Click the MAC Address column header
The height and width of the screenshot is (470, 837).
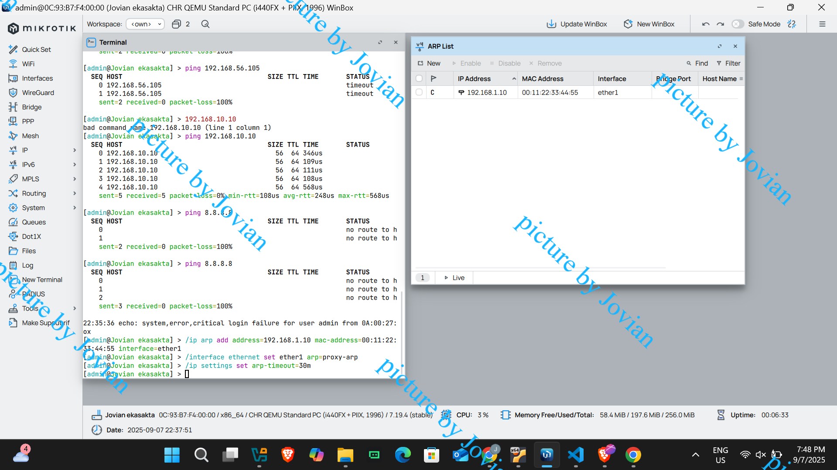555,78
